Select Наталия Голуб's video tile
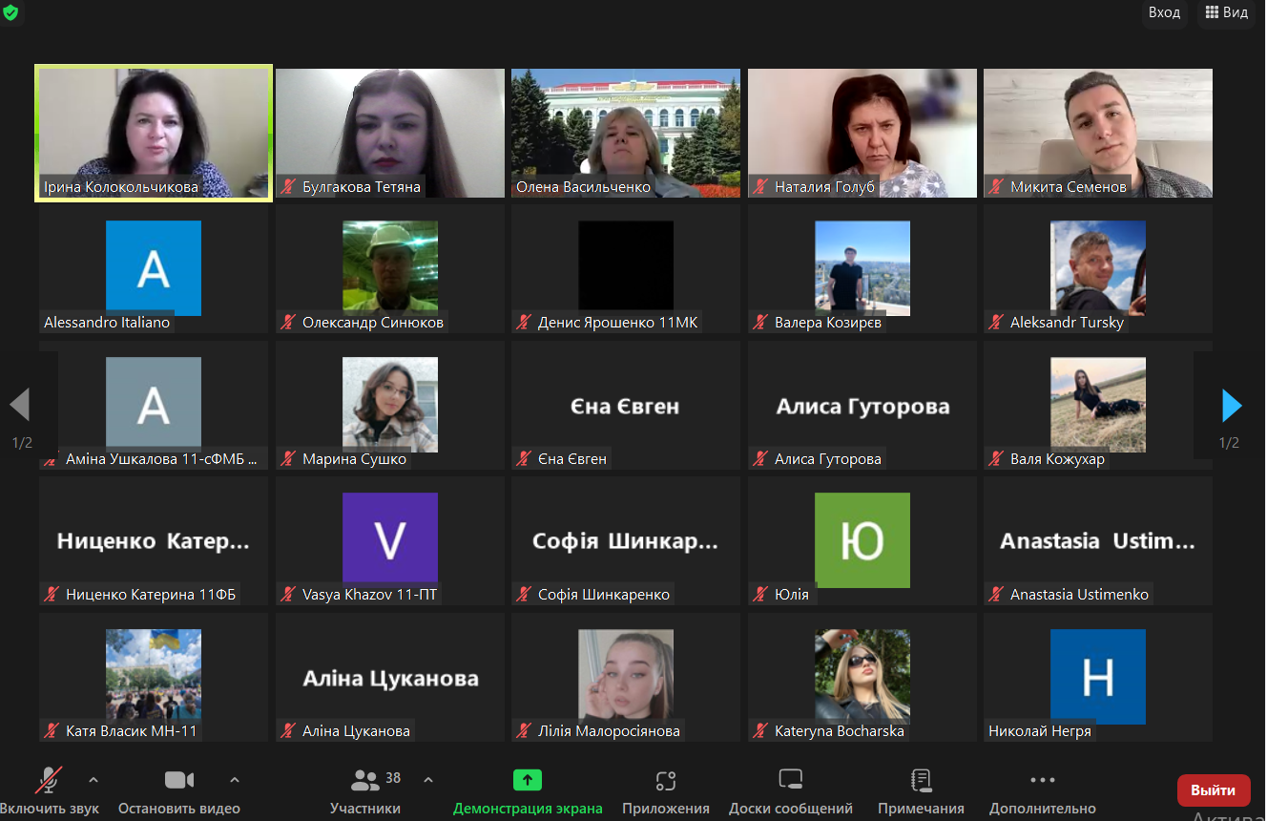 pos(862,133)
